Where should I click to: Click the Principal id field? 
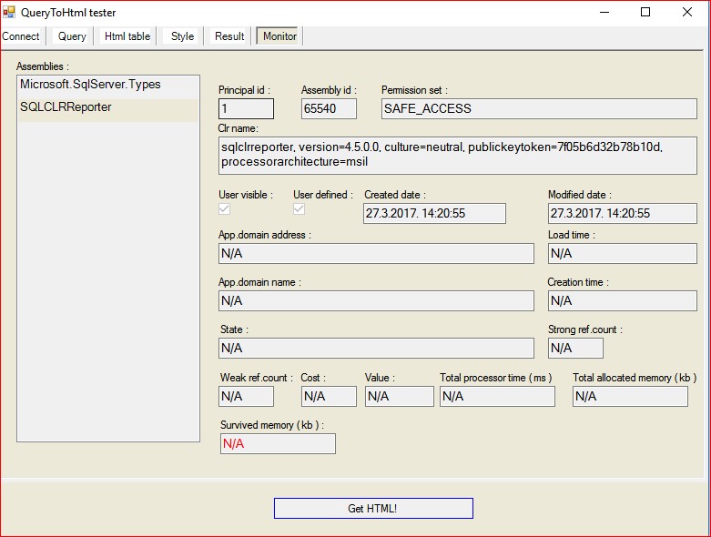[x=246, y=109]
